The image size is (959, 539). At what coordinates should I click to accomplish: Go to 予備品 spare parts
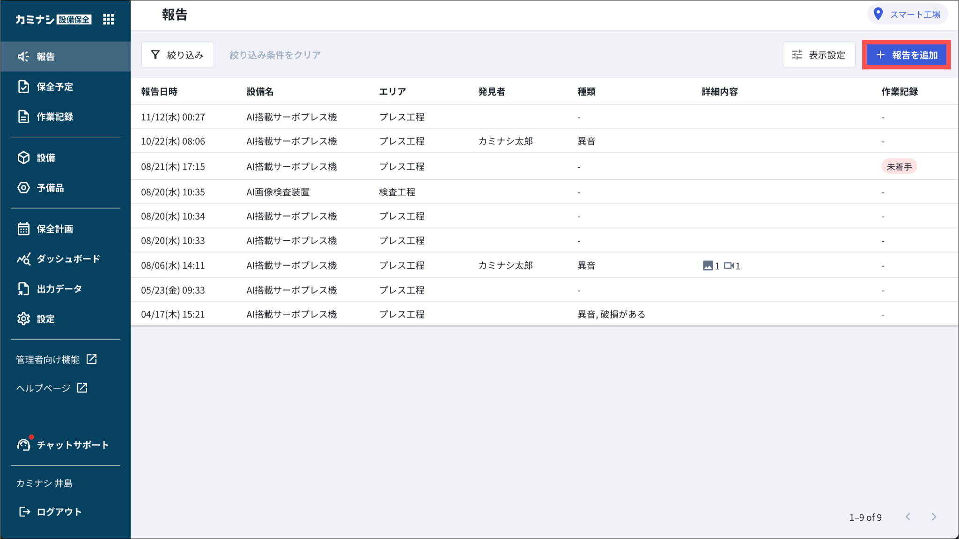50,188
